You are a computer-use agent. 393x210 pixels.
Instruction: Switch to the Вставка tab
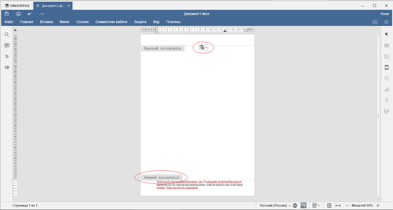coord(47,22)
